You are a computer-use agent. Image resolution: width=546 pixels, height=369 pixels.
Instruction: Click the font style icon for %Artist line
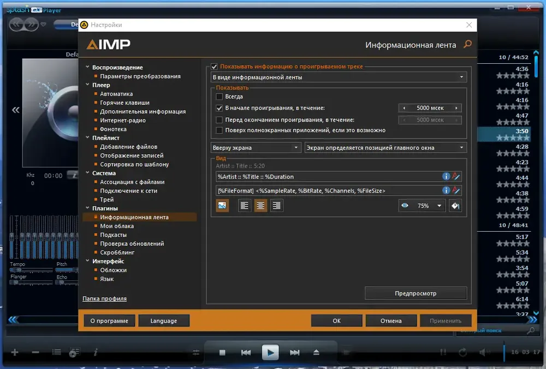(456, 176)
